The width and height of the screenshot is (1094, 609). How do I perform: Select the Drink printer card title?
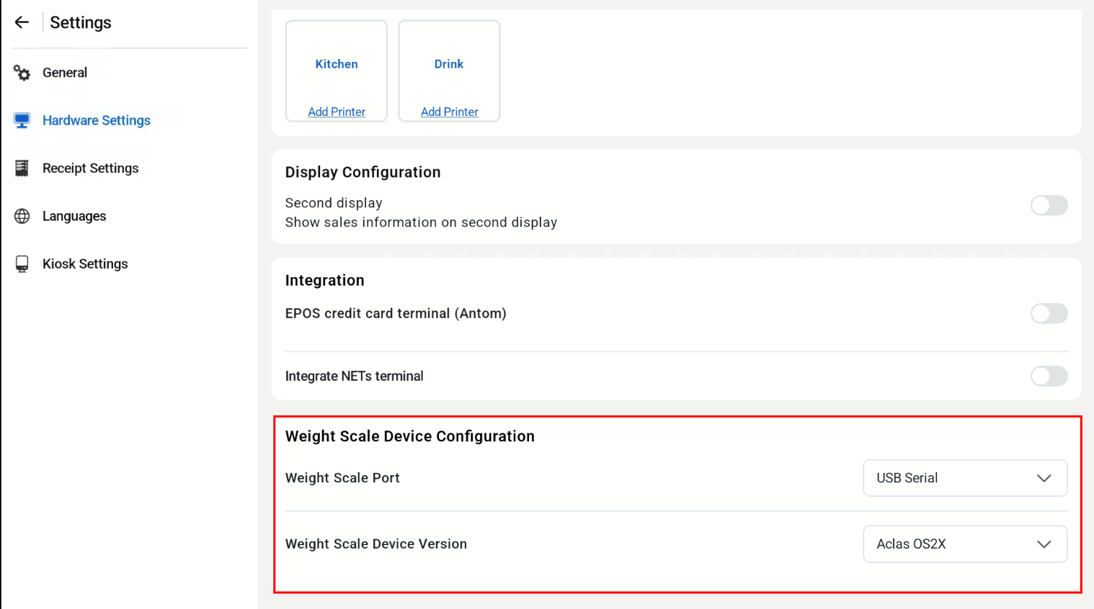pyautogui.click(x=449, y=64)
